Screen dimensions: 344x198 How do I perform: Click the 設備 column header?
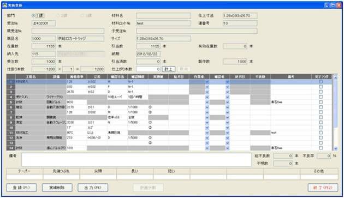click(x=56, y=76)
